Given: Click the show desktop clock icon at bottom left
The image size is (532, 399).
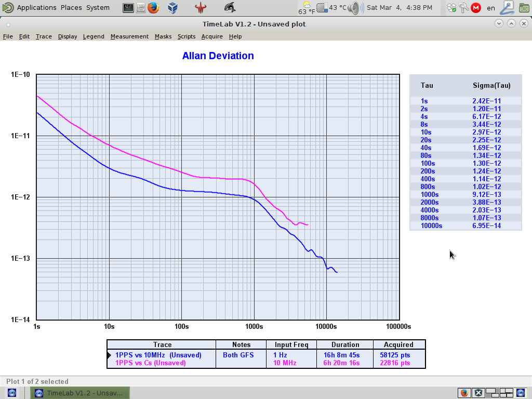Looking at the screenshot, I should coord(11,393).
